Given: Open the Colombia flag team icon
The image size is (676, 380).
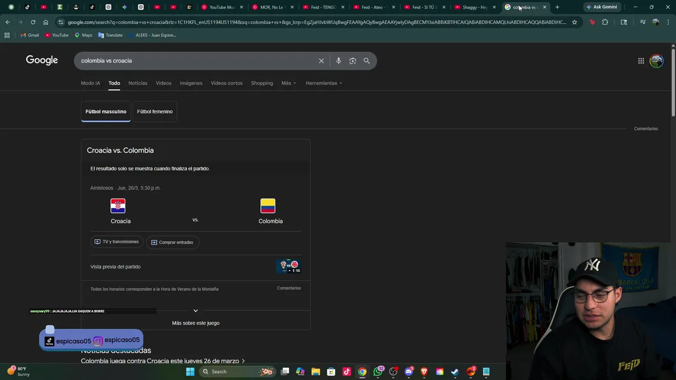Looking at the screenshot, I should [x=268, y=205].
